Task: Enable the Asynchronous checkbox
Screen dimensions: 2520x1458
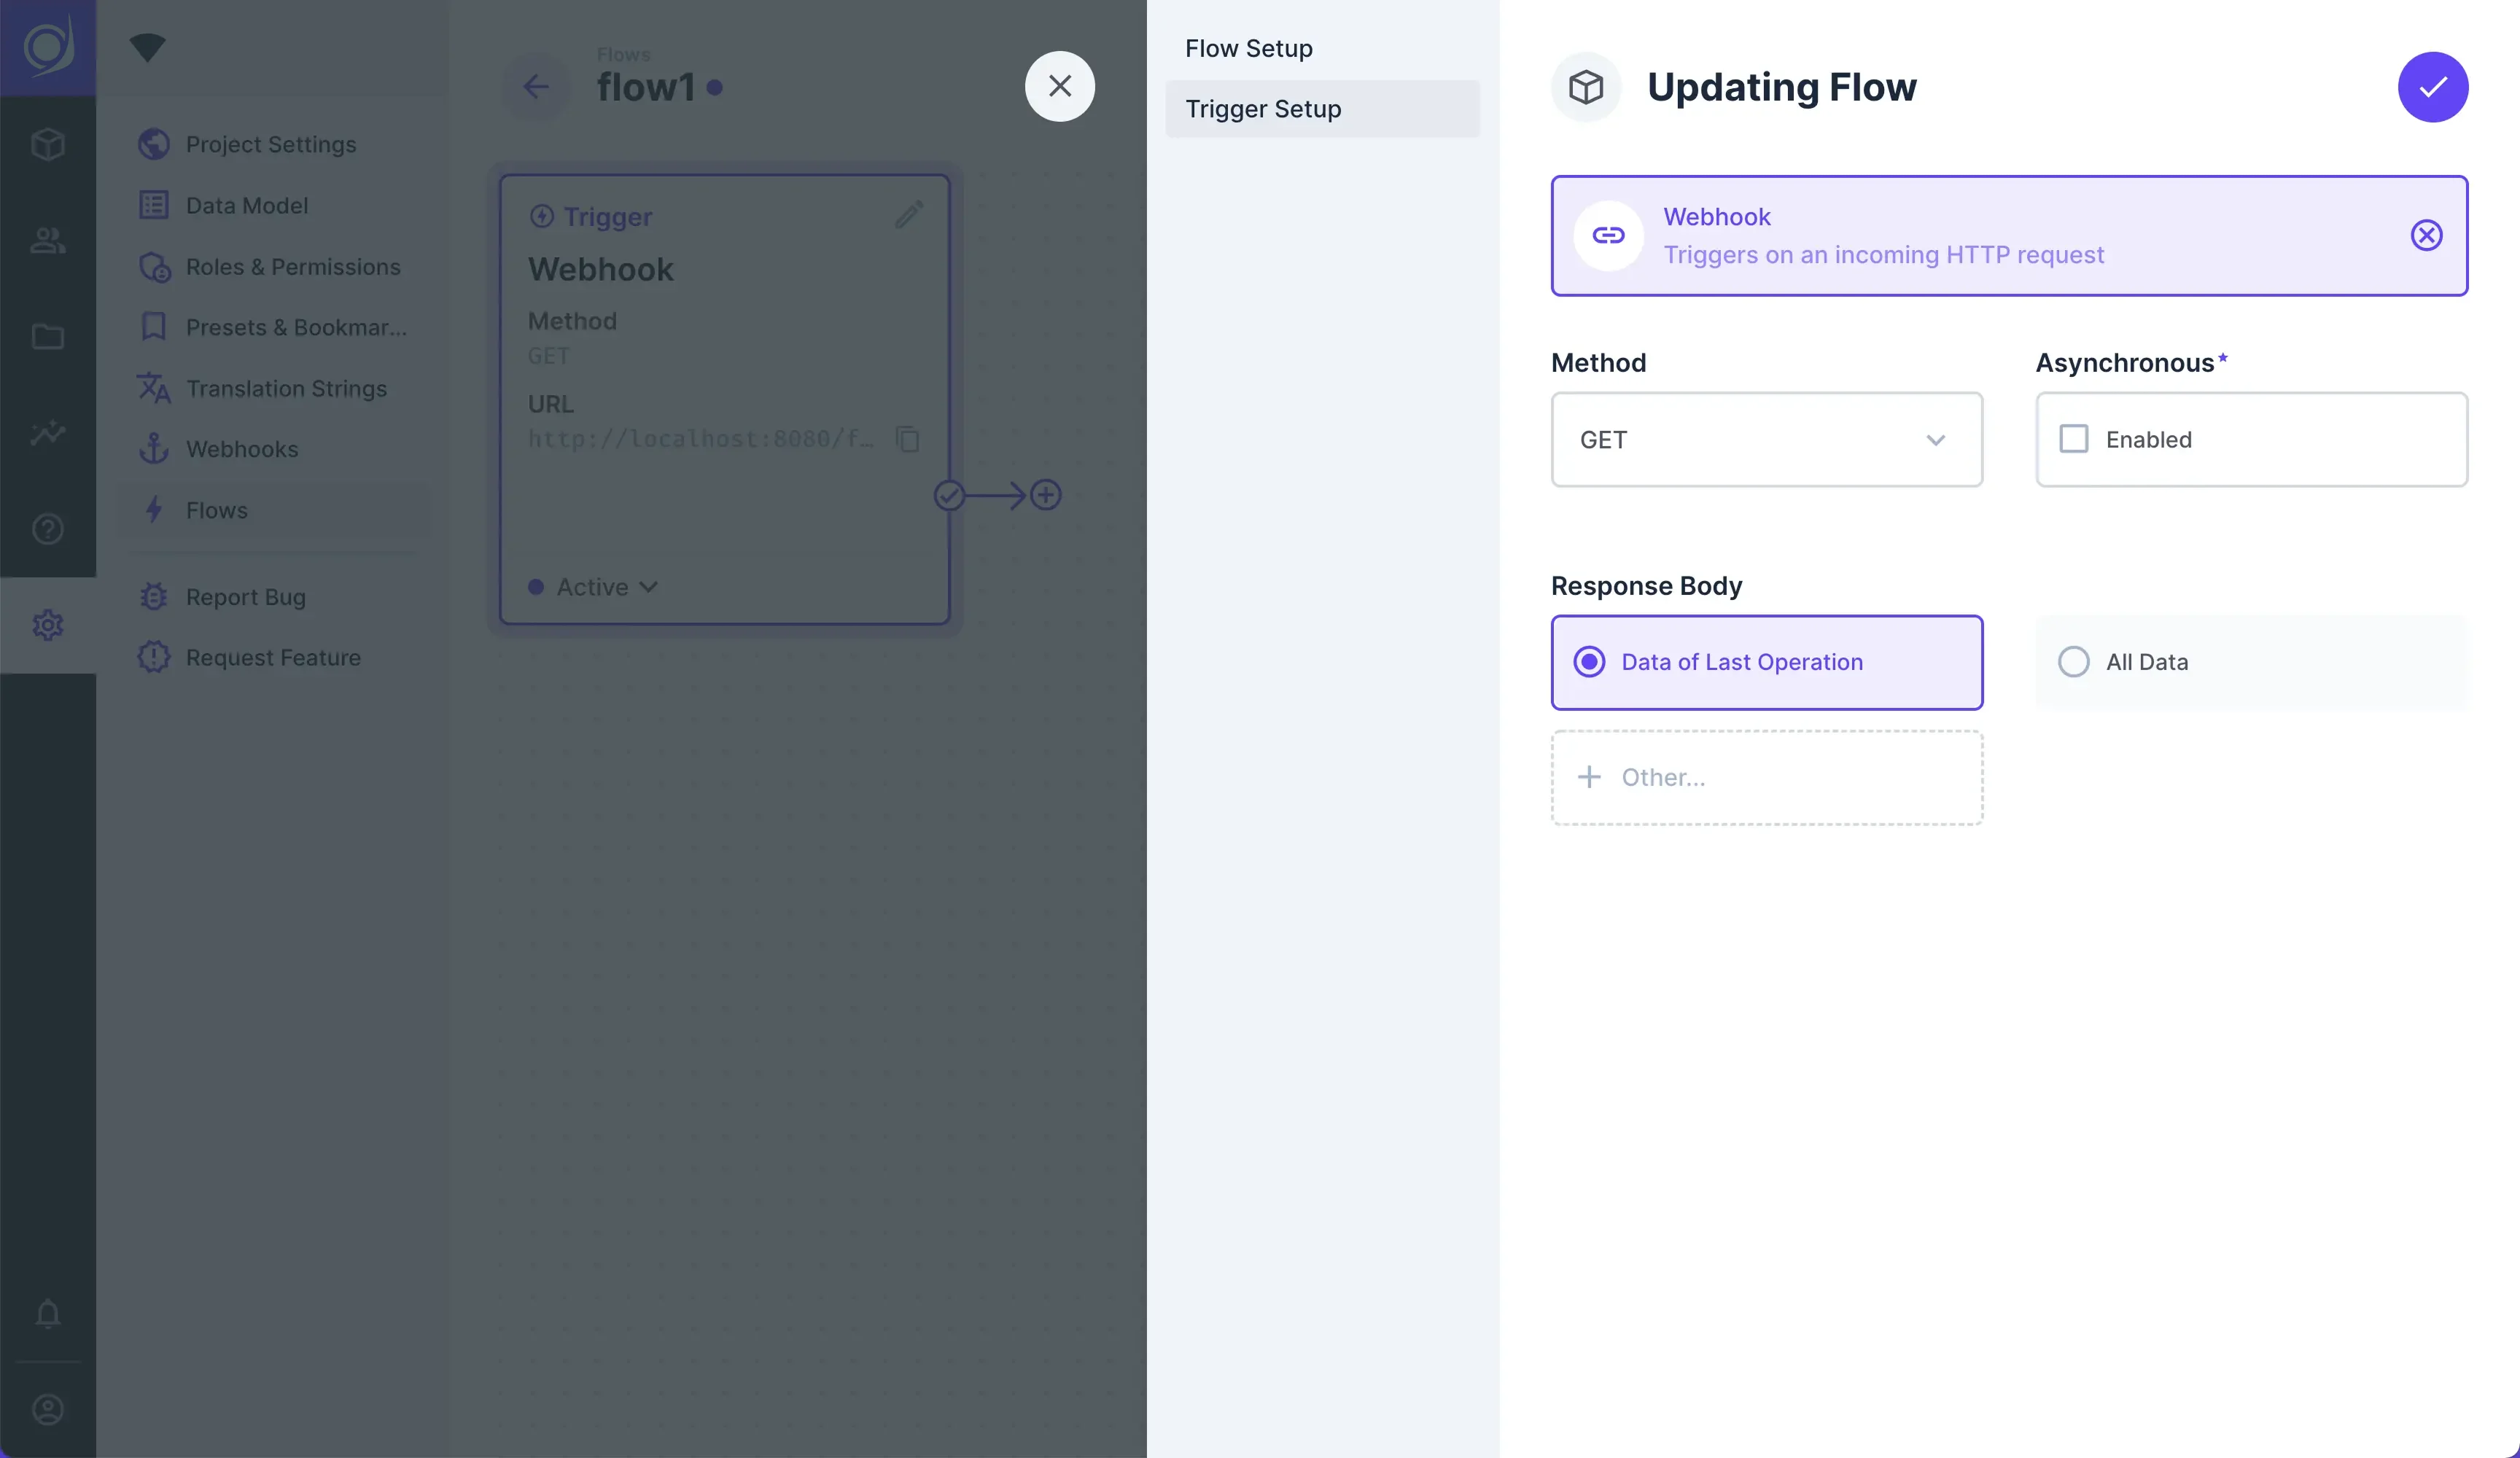Action: (2073, 439)
